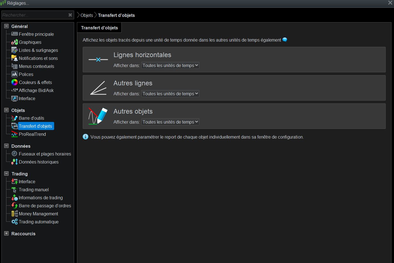This screenshot has width=394, height=263.
Task: Expand the Raccourcis section
Action: [x=6, y=234]
